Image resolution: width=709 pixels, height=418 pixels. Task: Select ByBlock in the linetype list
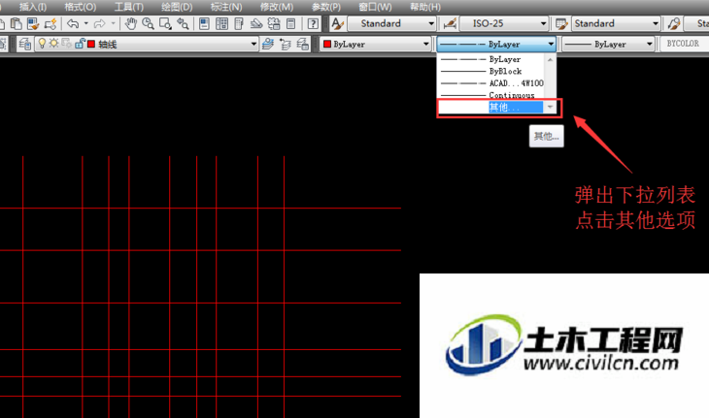pyautogui.click(x=491, y=72)
